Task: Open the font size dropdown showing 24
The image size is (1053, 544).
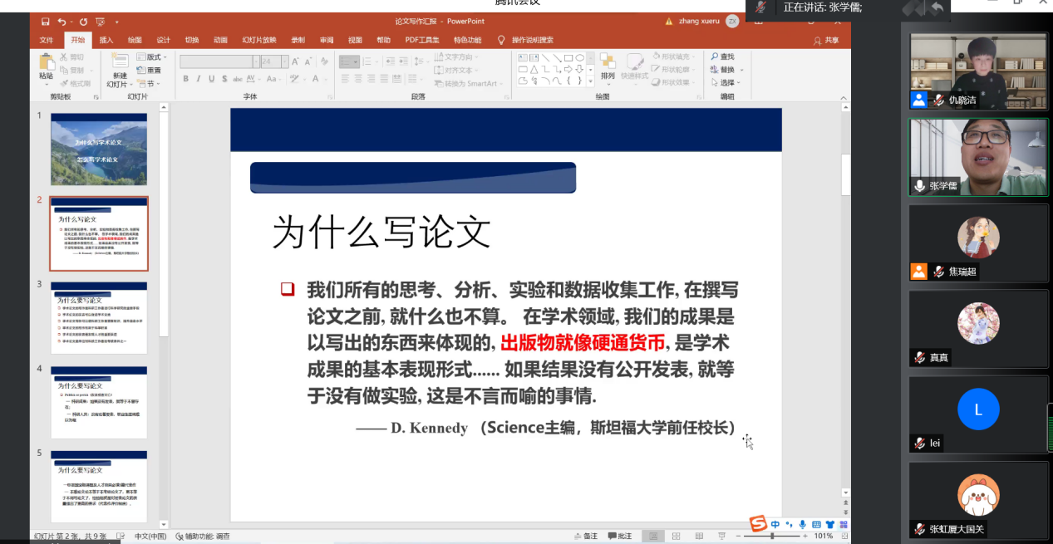Action: pyautogui.click(x=284, y=61)
